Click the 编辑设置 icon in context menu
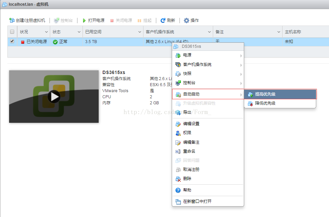This screenshot has height=217, width=329. pyautogui.click(x=178, y=124)
